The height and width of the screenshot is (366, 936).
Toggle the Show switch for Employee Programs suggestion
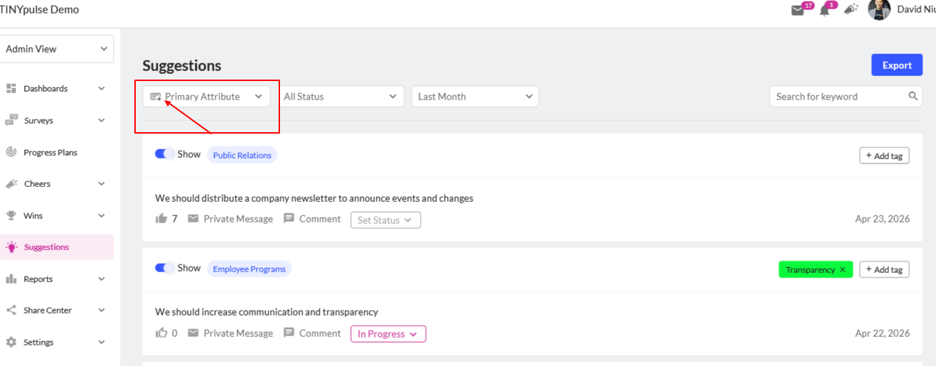(165, 268)
